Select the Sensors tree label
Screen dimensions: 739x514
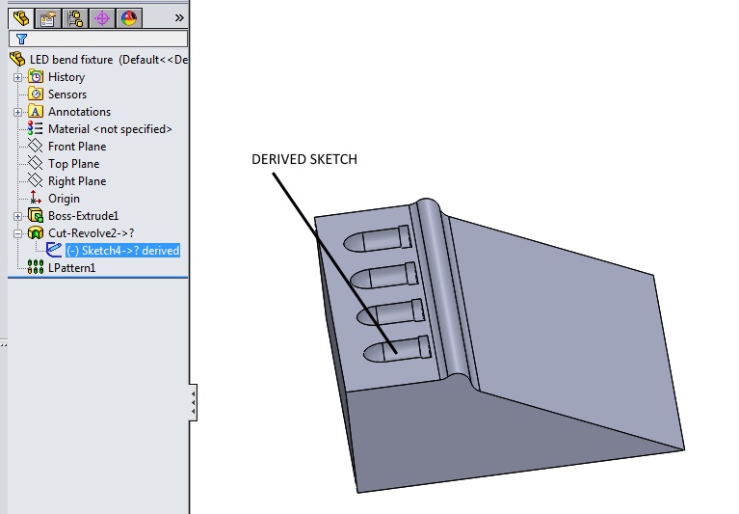67,95
